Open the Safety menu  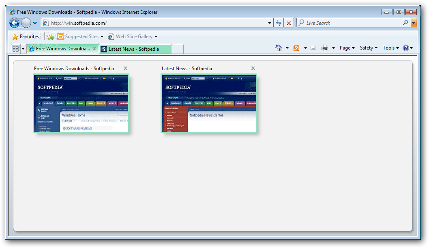[x=369, y=48]
